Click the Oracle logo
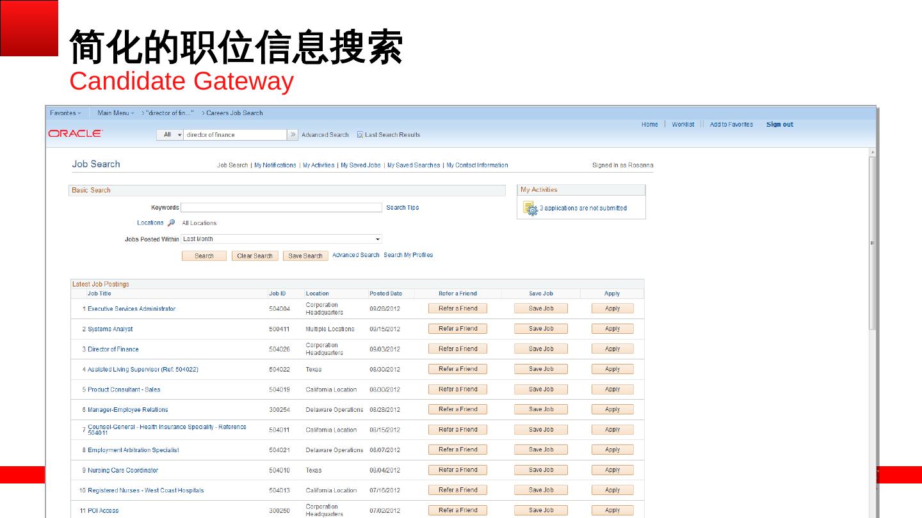Image resolution: width=922 pixels, height=518 pixels. 75,134
